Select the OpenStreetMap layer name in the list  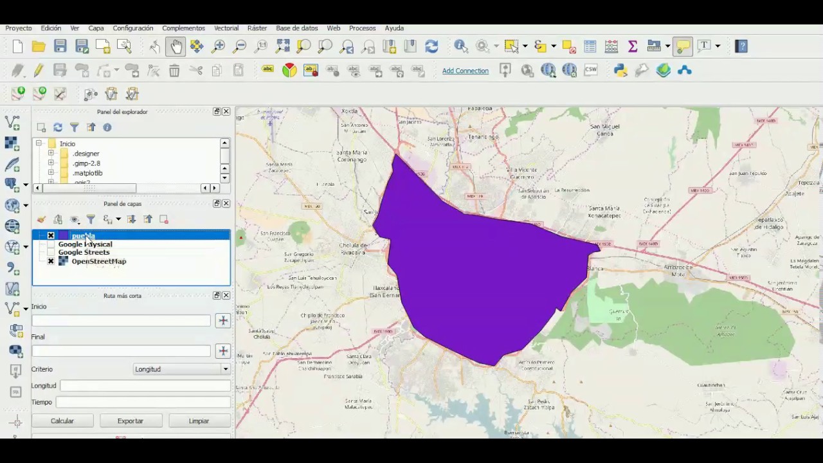pos(99,261)
